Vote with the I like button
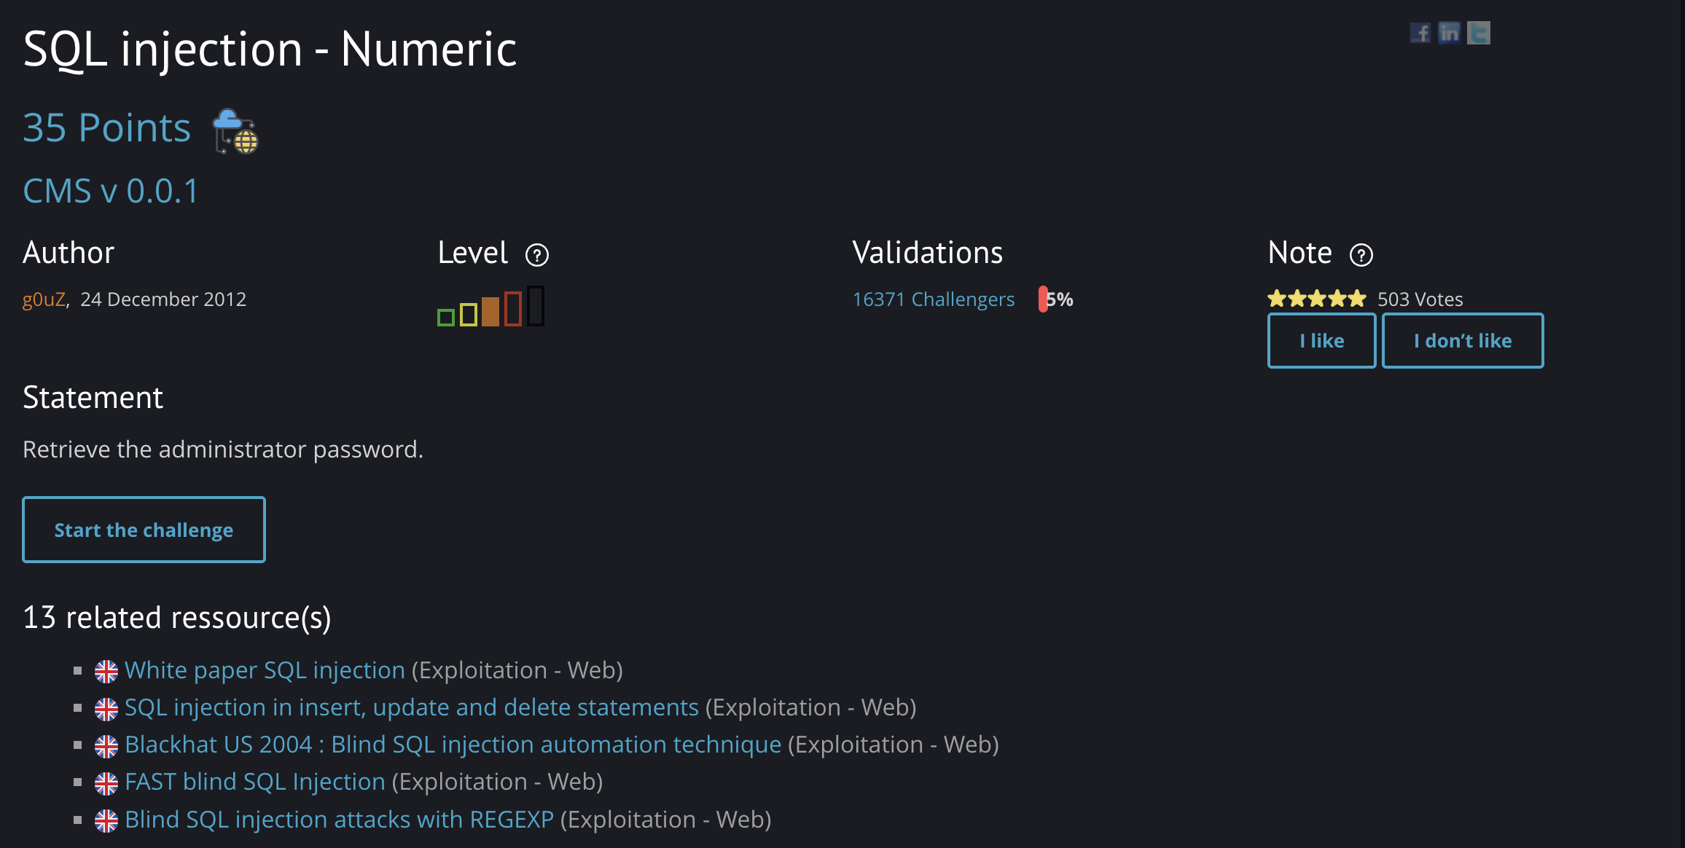Viewport: 1685px width, 848px height. click(1322, 340)
